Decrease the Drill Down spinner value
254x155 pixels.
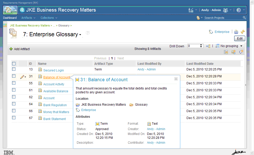tap(201, 47)
